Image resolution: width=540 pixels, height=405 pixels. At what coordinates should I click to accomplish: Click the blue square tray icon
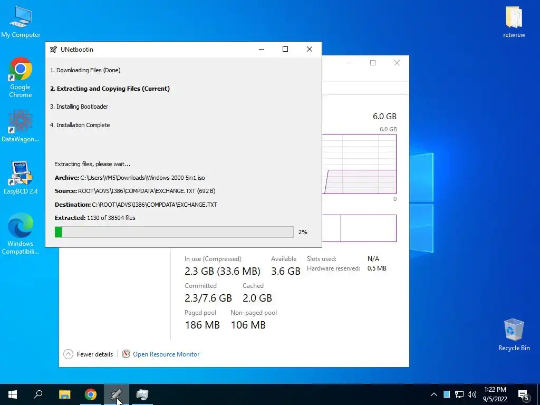pos(447,394)
